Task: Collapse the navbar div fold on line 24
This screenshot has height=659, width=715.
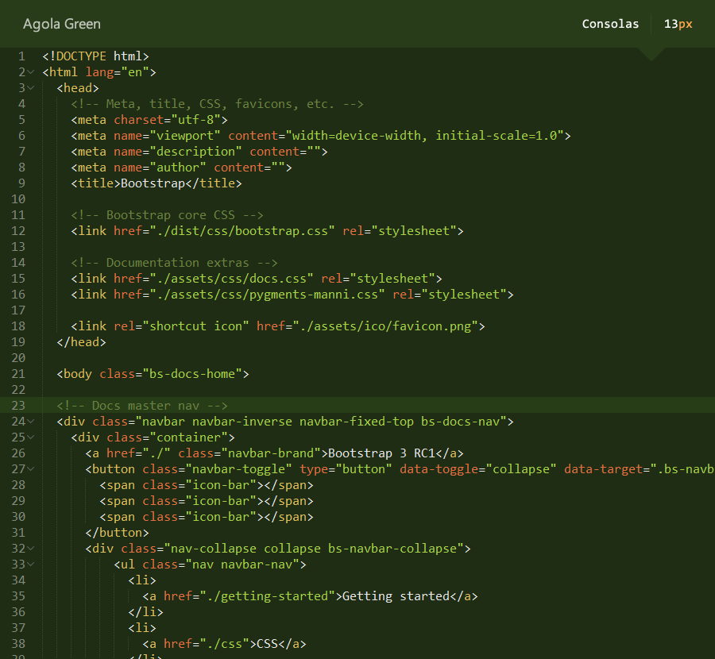Action: click(30, 422)
